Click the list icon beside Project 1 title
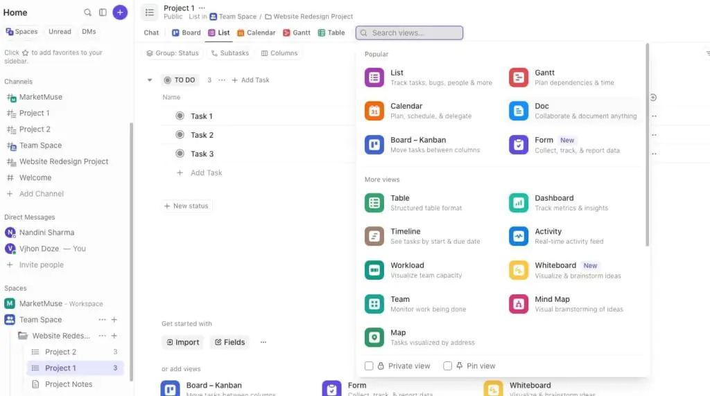This screenshot has width=710, height=396. coord(150,12)
